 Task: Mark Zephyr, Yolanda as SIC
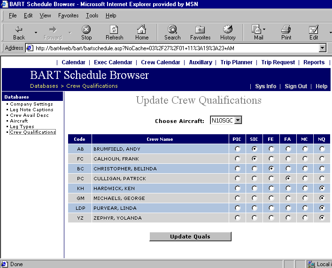click(x=255, y=218)
